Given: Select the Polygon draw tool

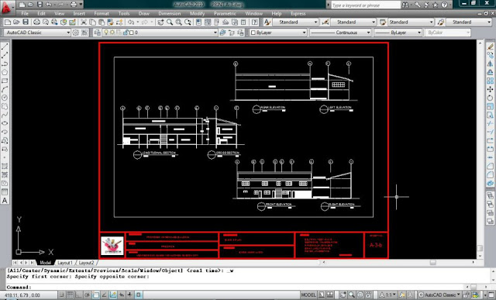Looking at the screenshot, I should (x=5, y=72).
